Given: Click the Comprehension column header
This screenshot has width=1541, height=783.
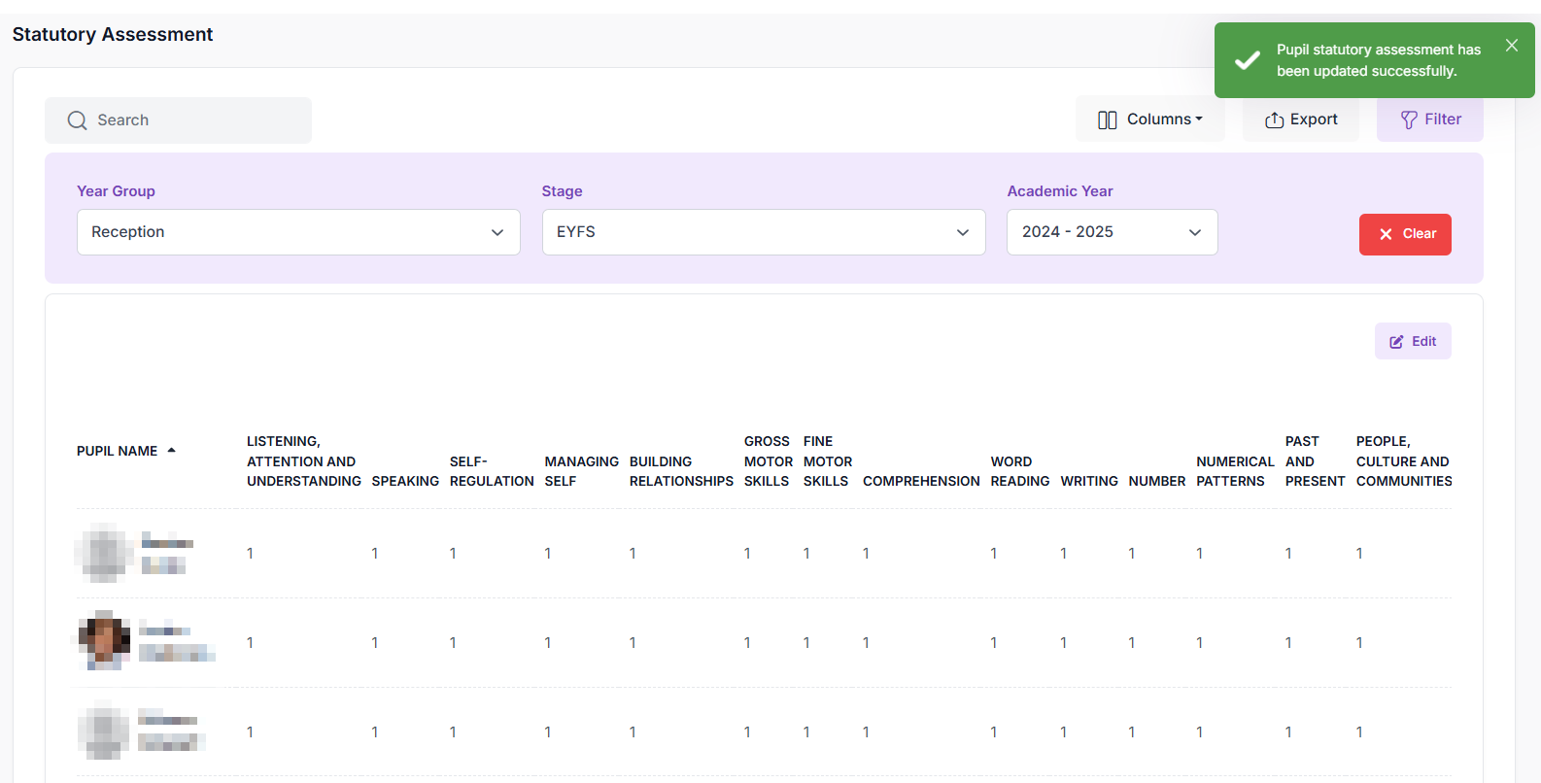Looking at the screenshot, I should click(x=920, y=481).
